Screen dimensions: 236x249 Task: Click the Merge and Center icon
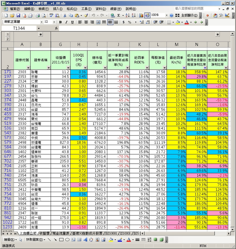pyautogui.click(x=98, y=22)
